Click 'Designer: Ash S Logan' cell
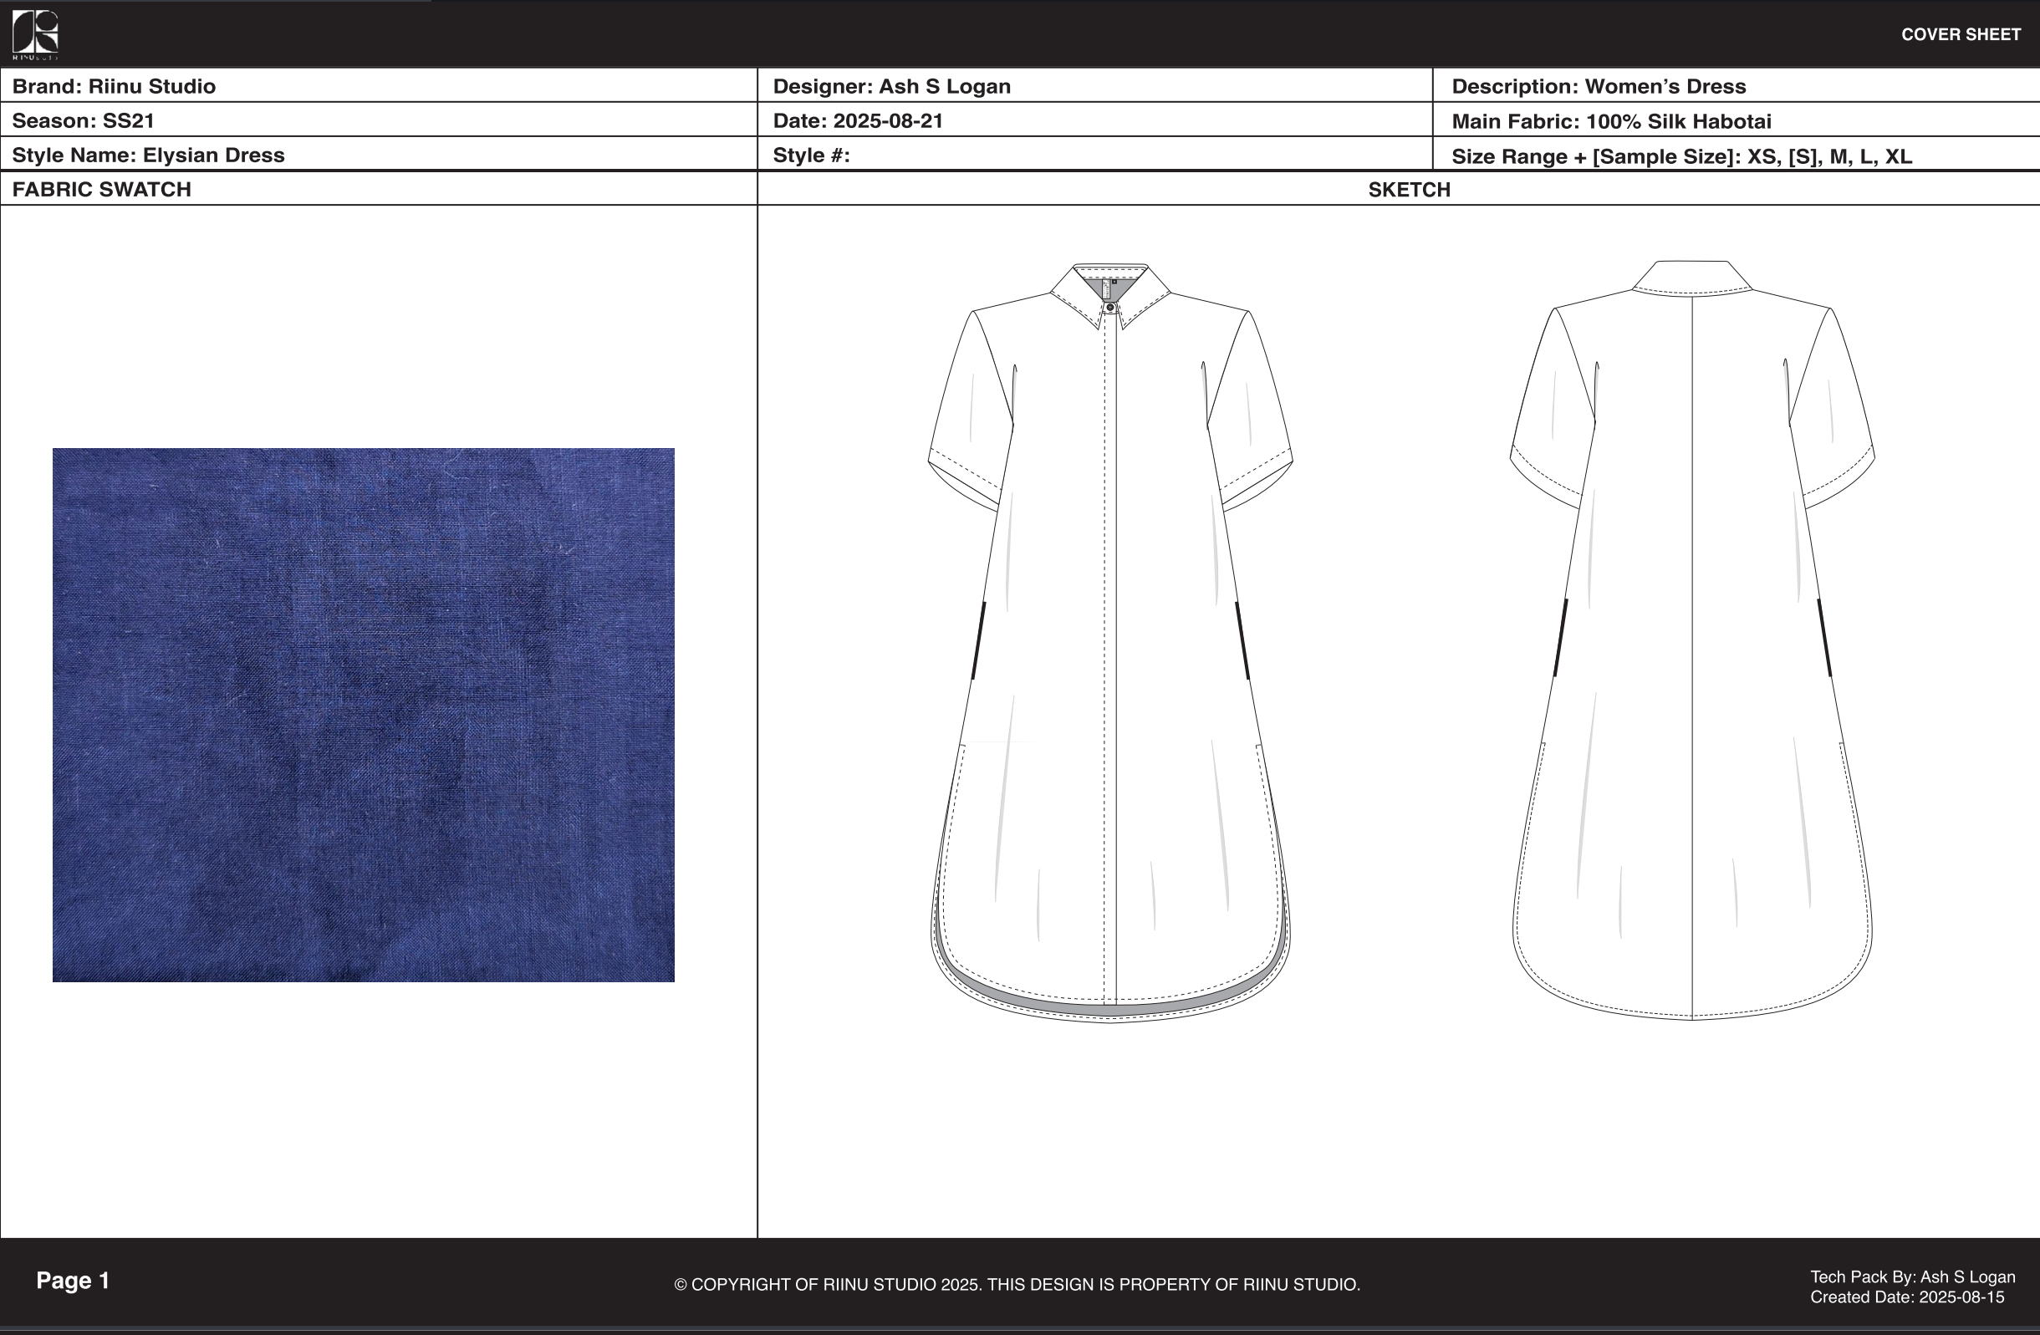Image resolution: width=2040 pixels, height=1335 pixels. coord(1095,86)
